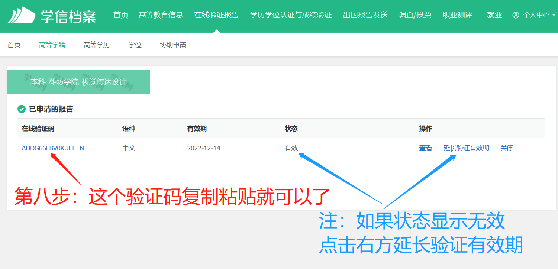Click the person icon beside 个人中心

point(516,15)
